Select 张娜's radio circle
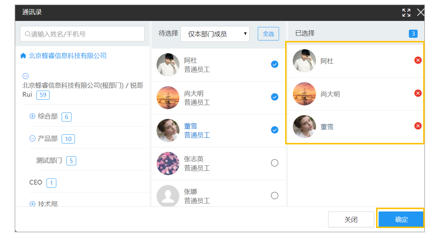The image size is (441, 243). 274,196
